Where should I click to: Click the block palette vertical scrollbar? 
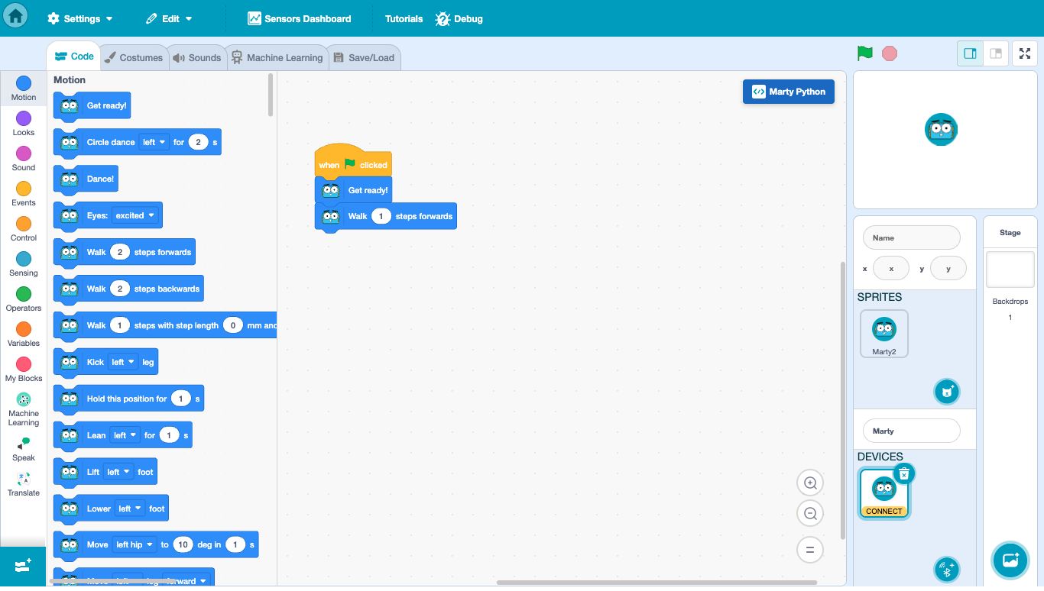(x=271, y=95)
